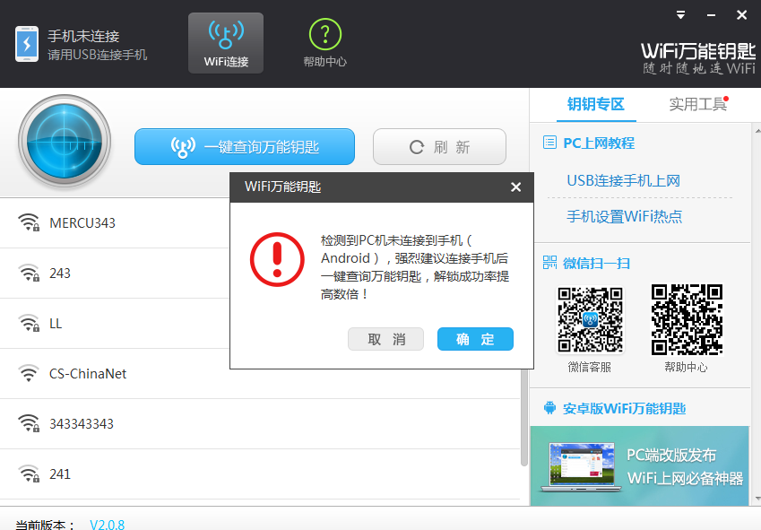Open 安卓版WiFi万能钥匙 link
This screenshot has width=761, height=530.
point(624,409)
